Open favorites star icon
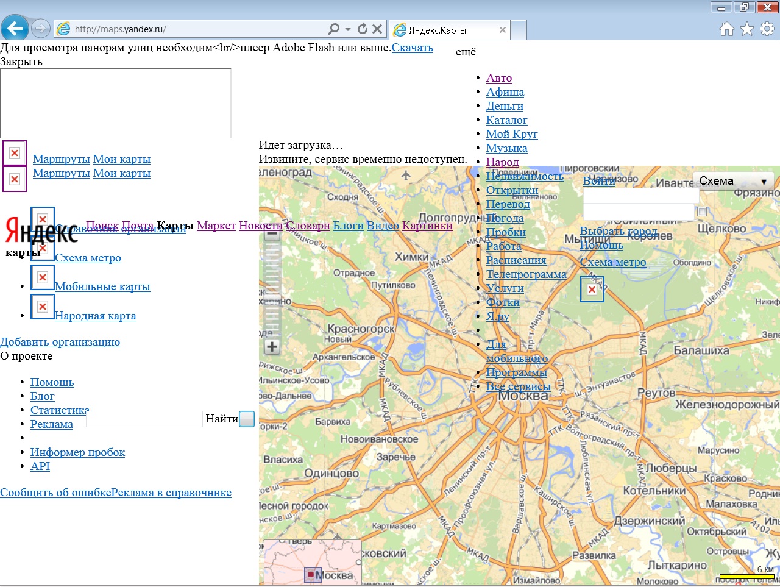Screen dimensions: 780x587 [747, 29]
